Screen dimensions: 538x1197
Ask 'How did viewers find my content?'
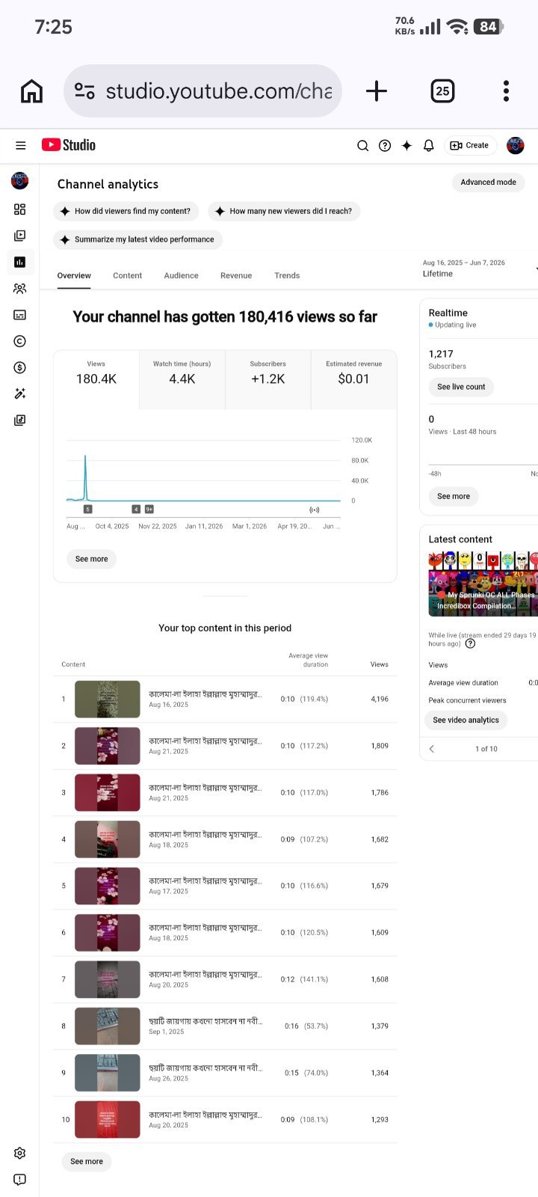126,212
